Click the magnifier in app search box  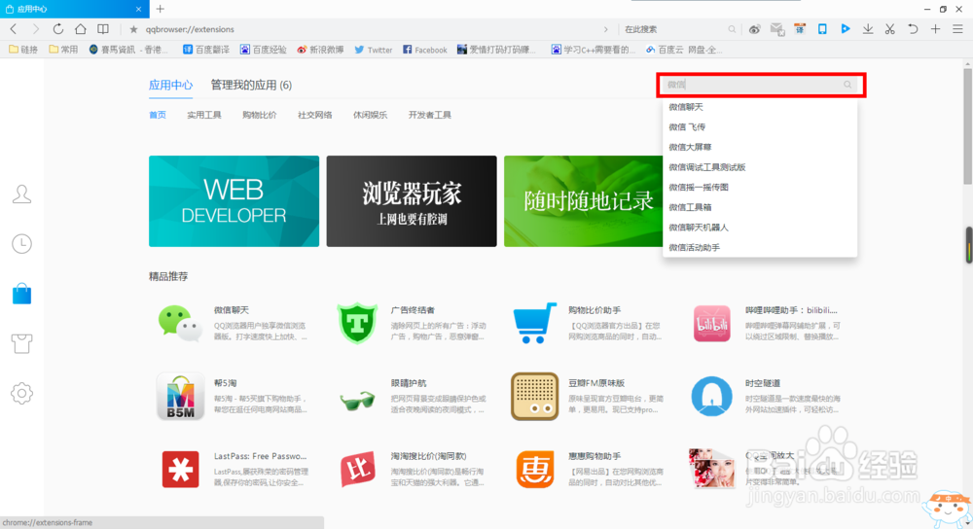pyautogui.click(x=847, y=85)
